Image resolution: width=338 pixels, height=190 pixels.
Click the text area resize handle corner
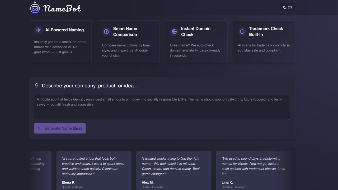click(x=289, y=118)
